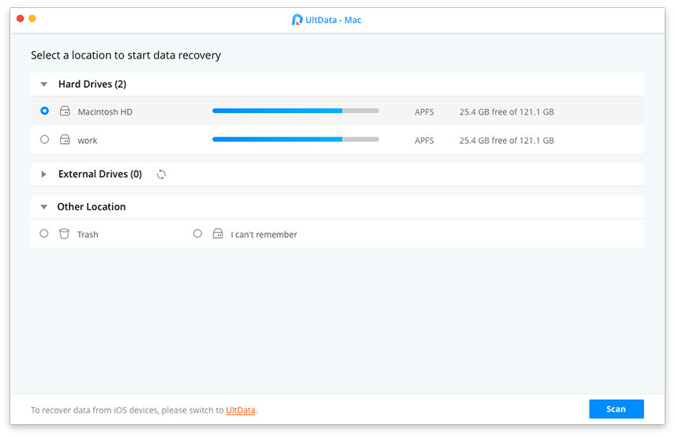This screenshot has width=675, height=437.
Task: Start scanning with the Scan button
Action: tap(616, 409)
